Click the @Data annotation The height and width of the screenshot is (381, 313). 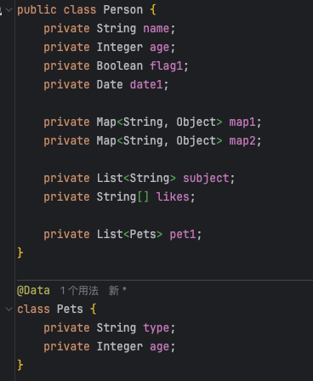coord(33,291)
